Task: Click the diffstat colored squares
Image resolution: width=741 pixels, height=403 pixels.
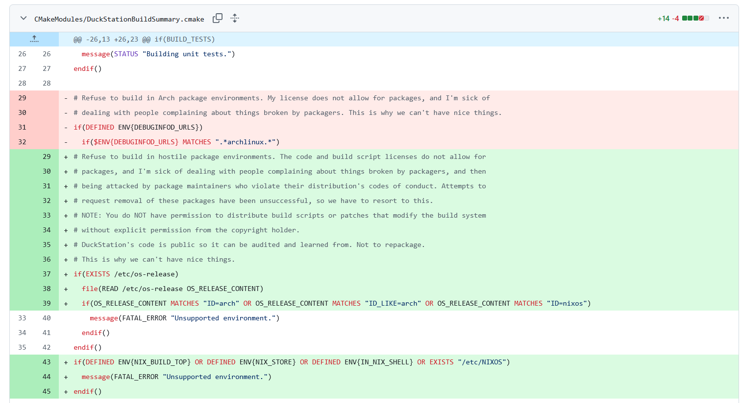Action: click(x=695, y=19)
